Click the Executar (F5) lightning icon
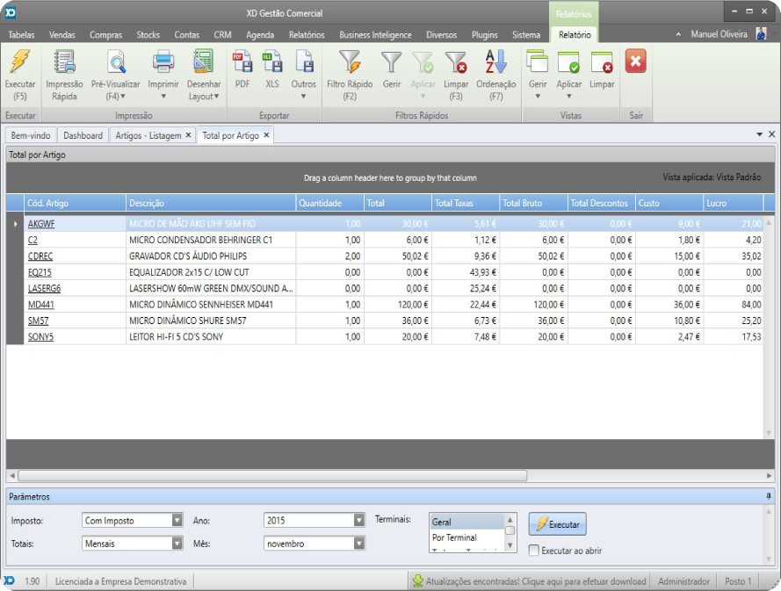781x591 pixels. [x=19, y=64]
